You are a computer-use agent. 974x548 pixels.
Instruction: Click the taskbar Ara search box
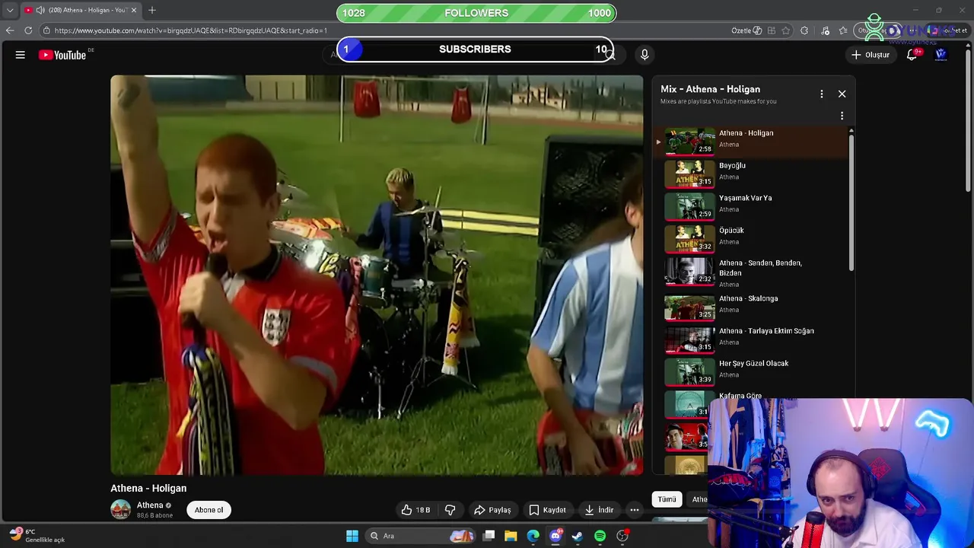click(421, 536)
